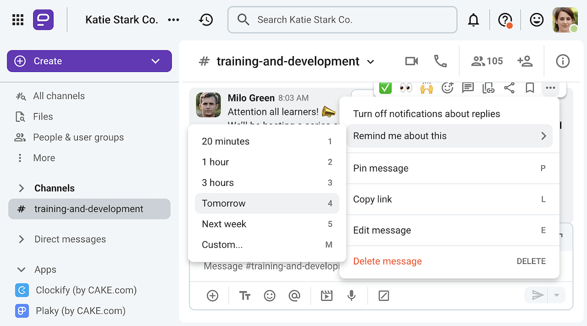Click the Create button in the sidebar

[x=89, y=61]
